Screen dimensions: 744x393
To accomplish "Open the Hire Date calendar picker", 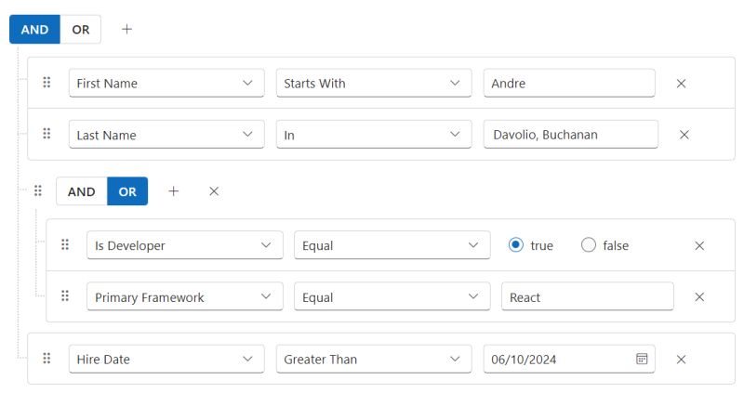I will click(x=642, y=359).
